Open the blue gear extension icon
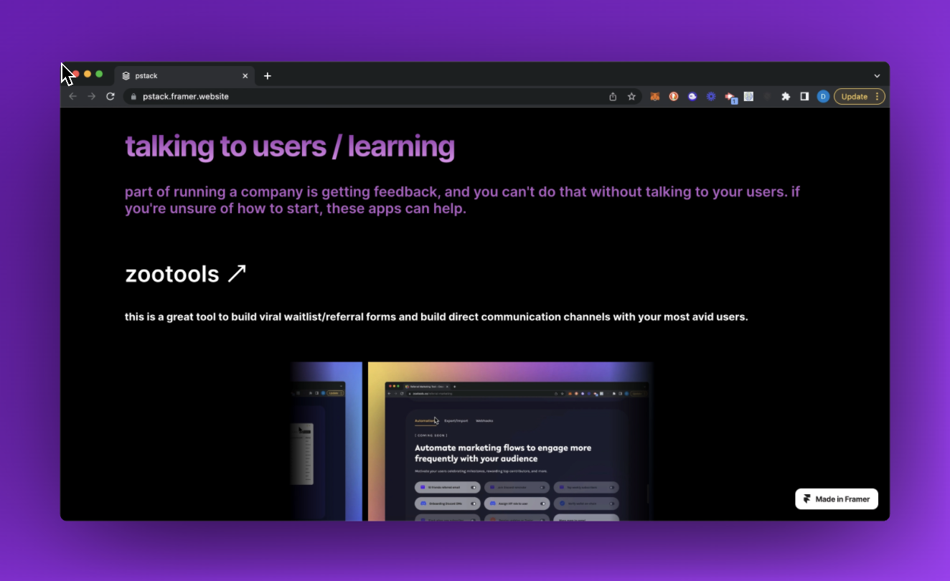This screenshot has height=581, width=950. (711, 96)
